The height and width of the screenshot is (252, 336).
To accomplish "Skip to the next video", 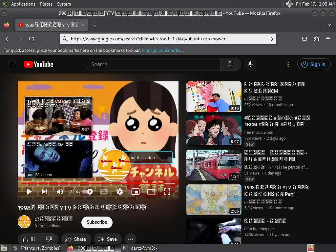I will [x=45, y=192].
